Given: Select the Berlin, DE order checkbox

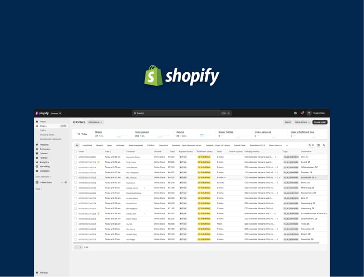Looking at the screenshot, I should 75,183.
